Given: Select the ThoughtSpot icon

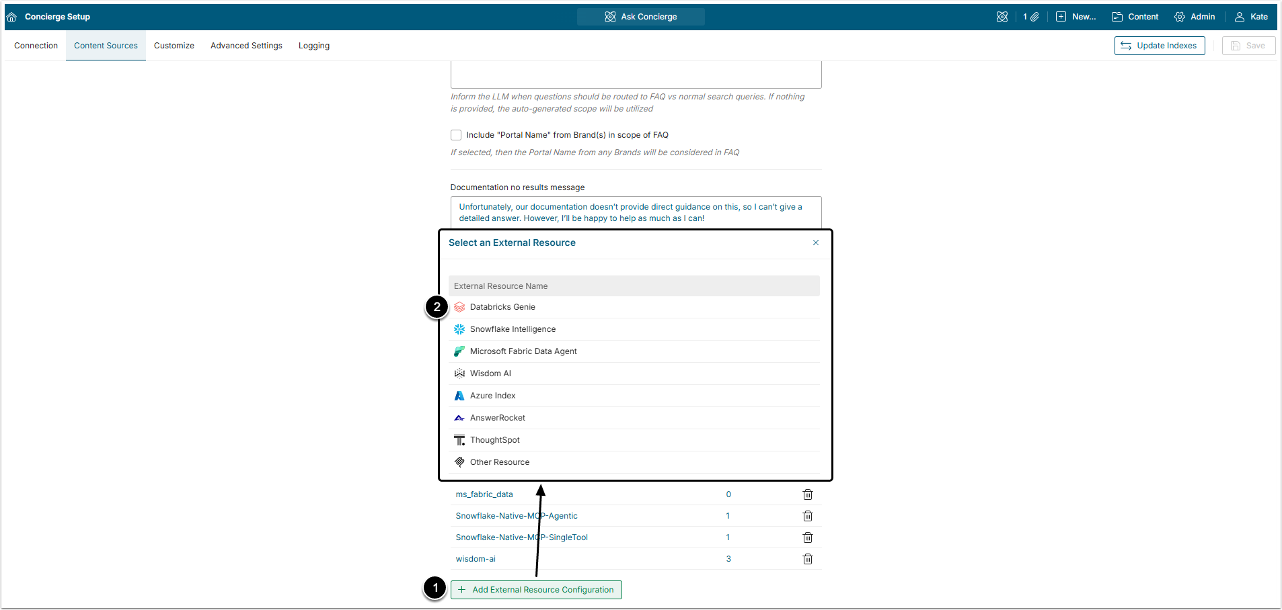Looking at the screenshot, I should (x=459, y=440).
